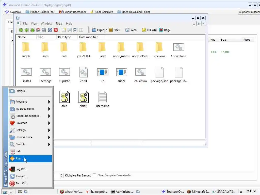Click the Available status button
The height and width of the screenshot is (195, 260).
click(13, 12)
